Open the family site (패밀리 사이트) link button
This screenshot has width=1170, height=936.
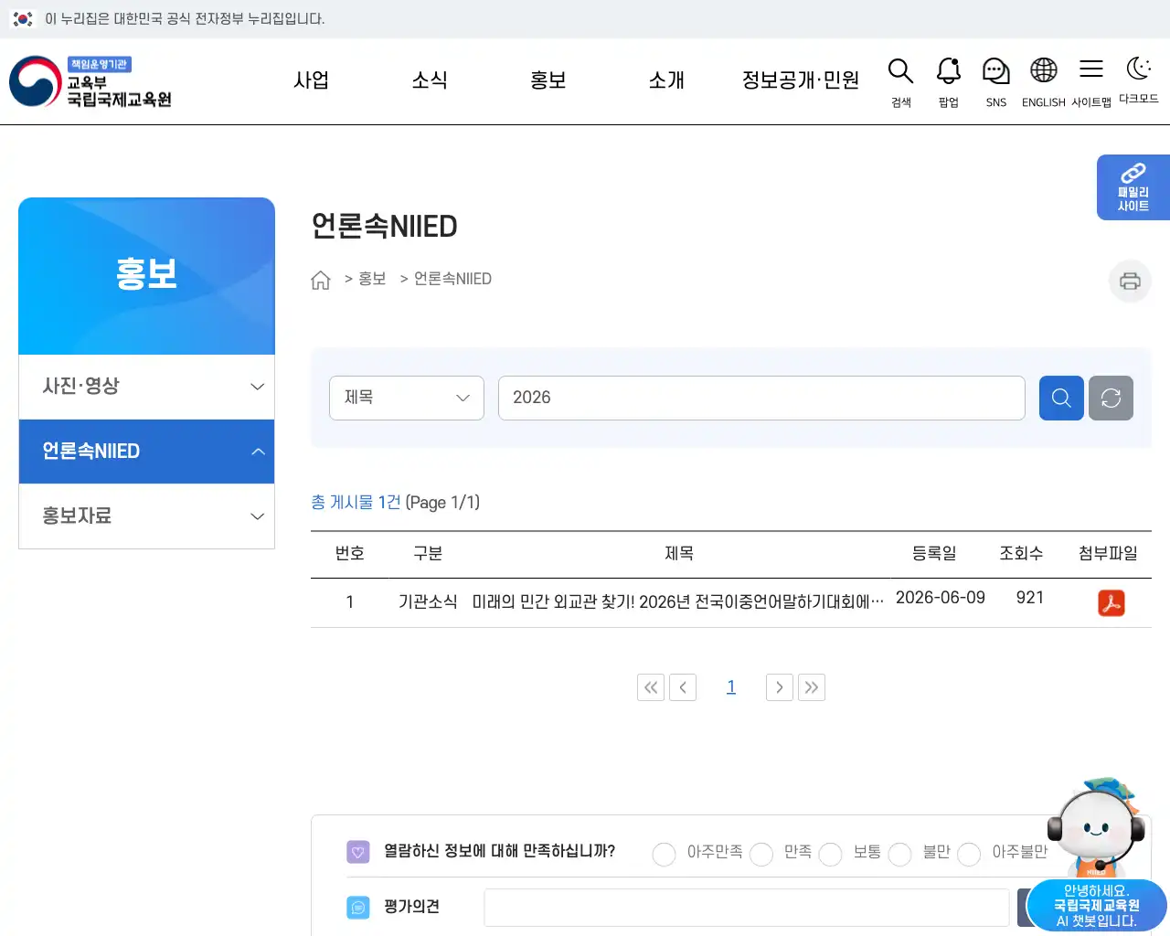pos(1133,187)
